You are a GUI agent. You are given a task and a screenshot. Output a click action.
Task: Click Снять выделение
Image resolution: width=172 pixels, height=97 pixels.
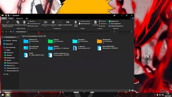(115, 24)
